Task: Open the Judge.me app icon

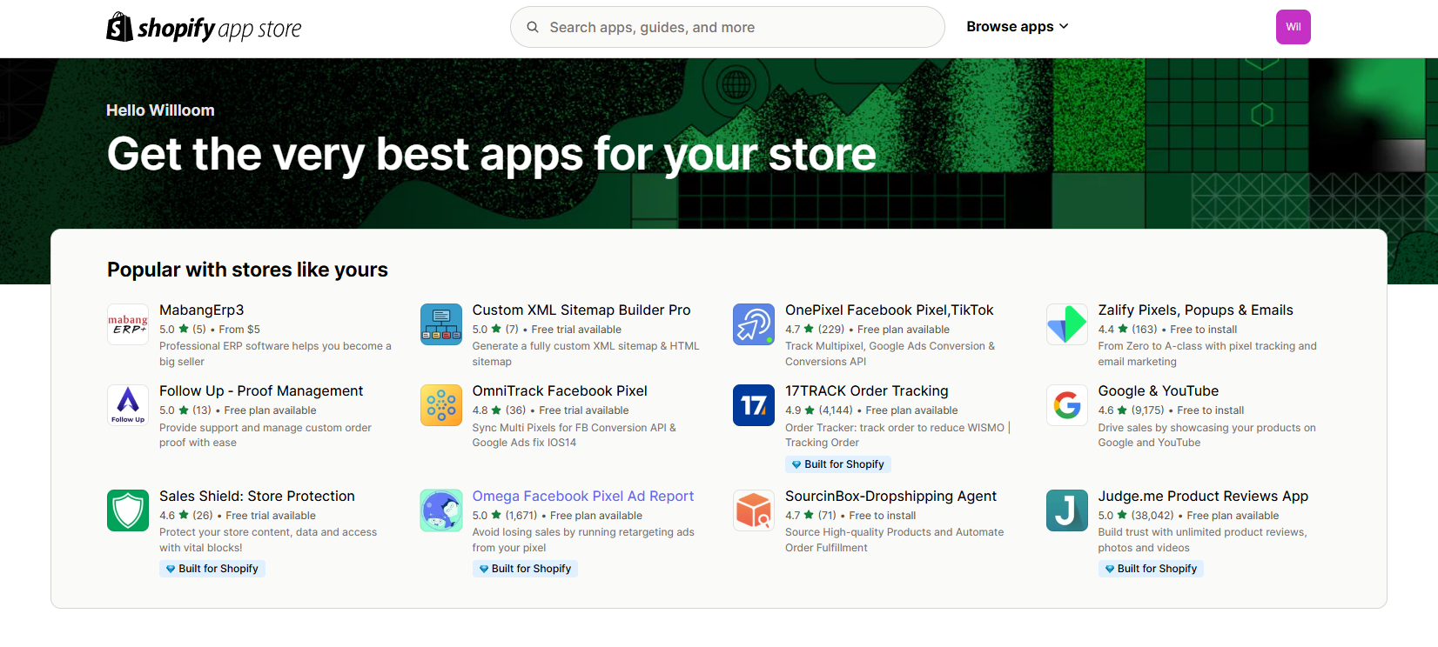Action: tap(1067, 510)
